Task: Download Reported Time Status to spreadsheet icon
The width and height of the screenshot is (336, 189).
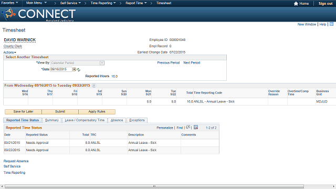Action: [196, 127]
